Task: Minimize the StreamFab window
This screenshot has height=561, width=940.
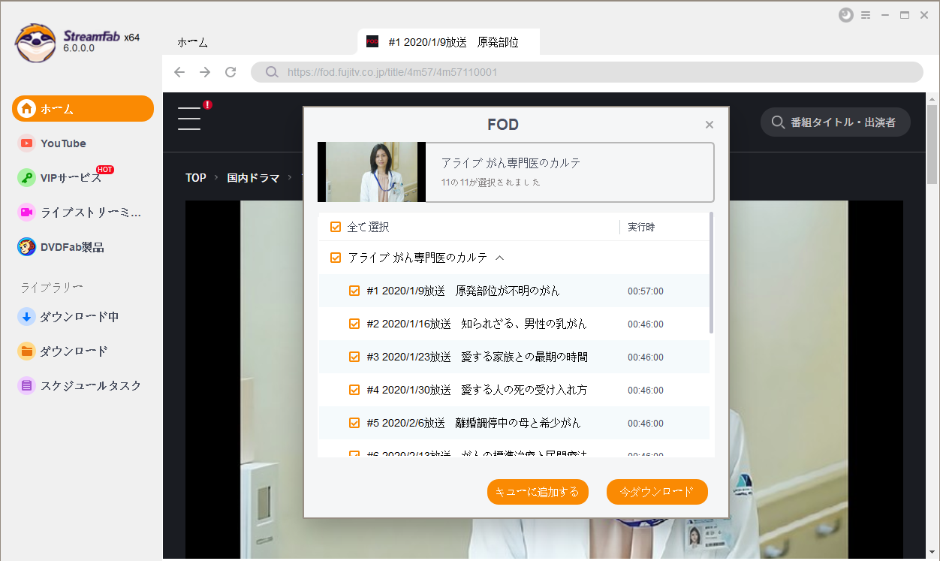Action: pos(885,15)
